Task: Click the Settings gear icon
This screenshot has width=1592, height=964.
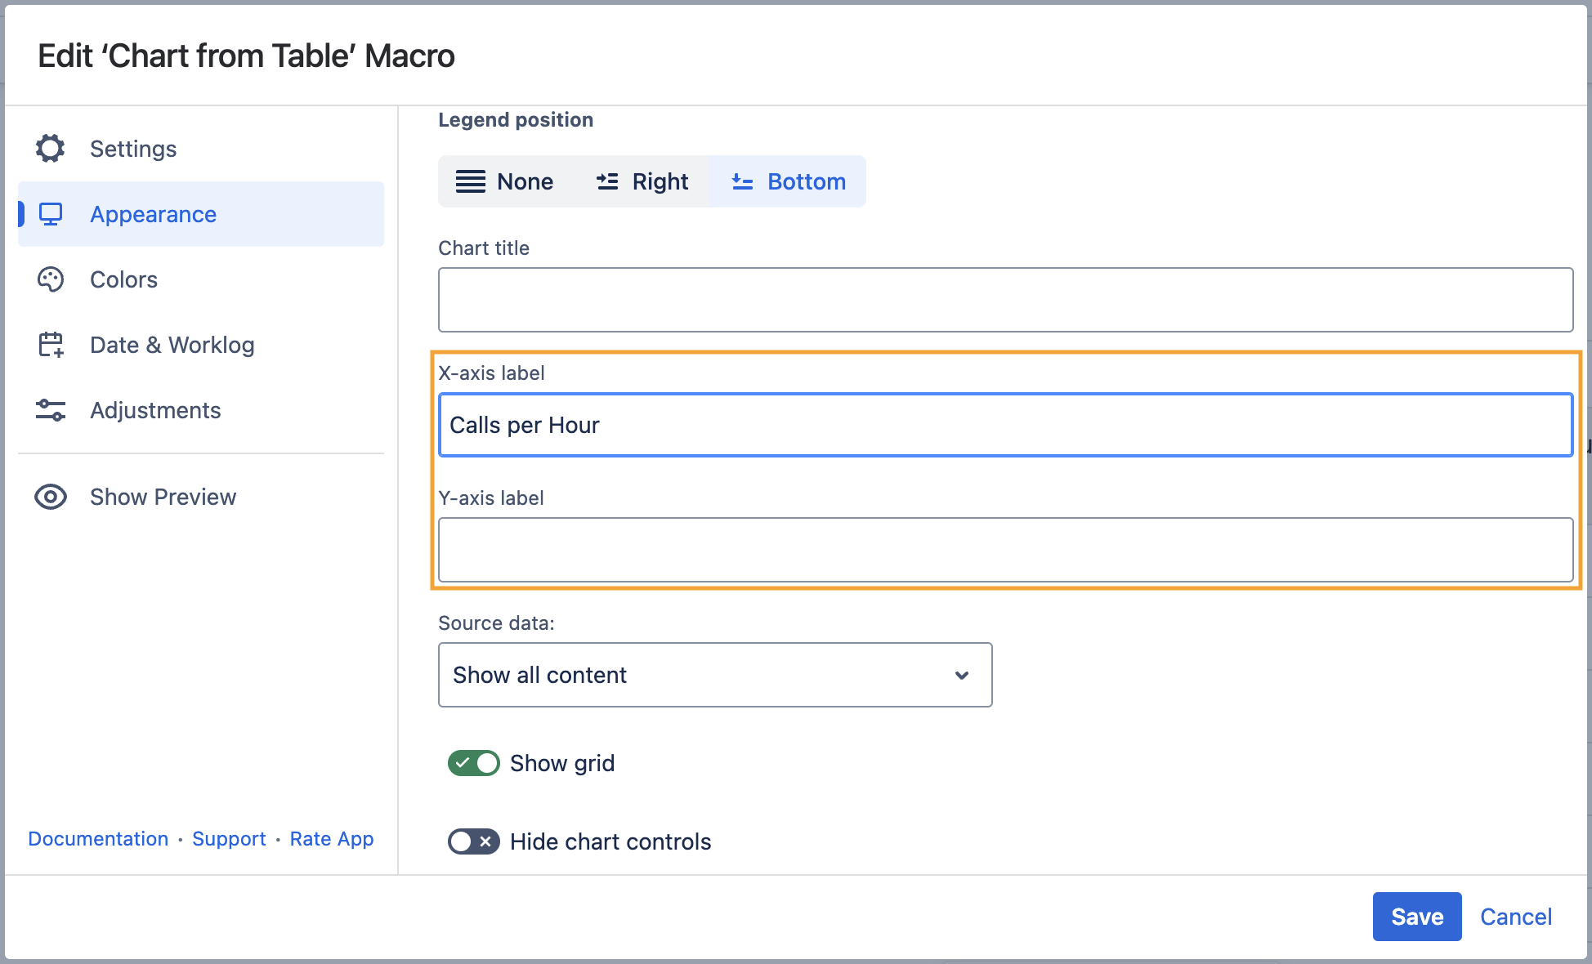Action: [x=50, y=149]
